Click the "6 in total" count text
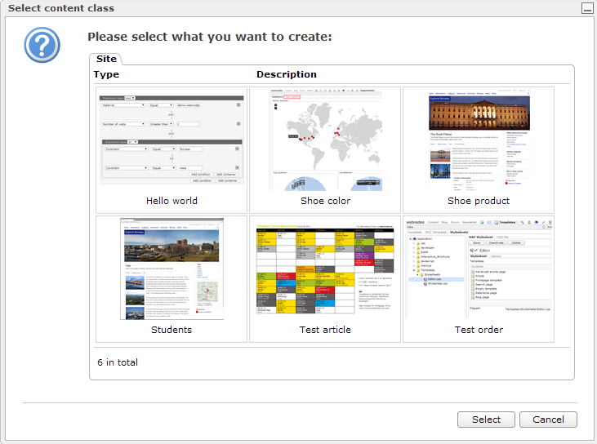Screen dimensions: 597x444 [117, 362]
